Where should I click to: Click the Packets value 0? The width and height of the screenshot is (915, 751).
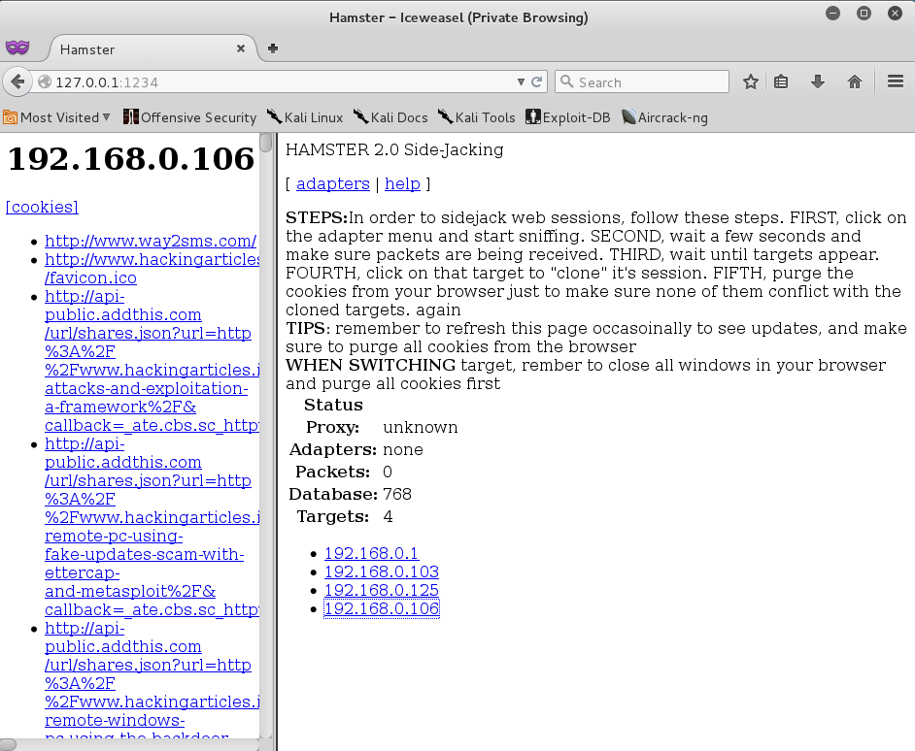388,472
